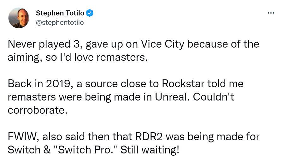
Task: Click the display name Stephen Totilo
Action: (61, 13)
